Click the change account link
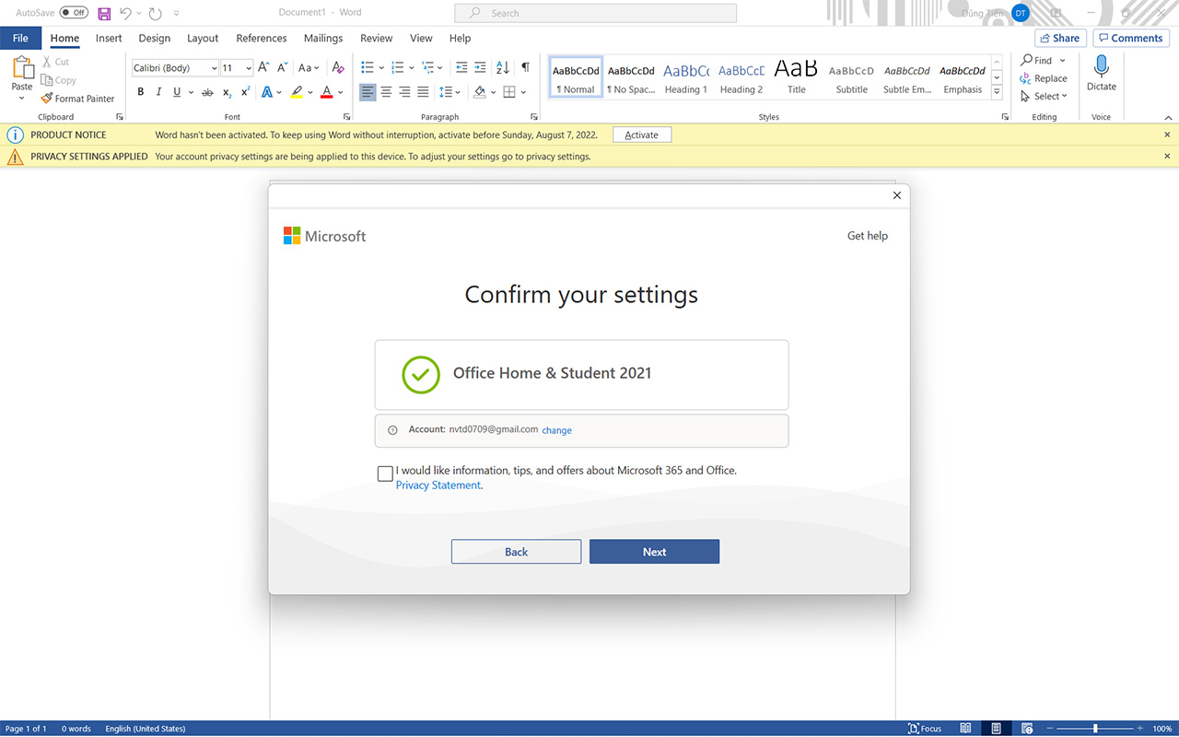The image size is (1179, 737). point(556,430)
